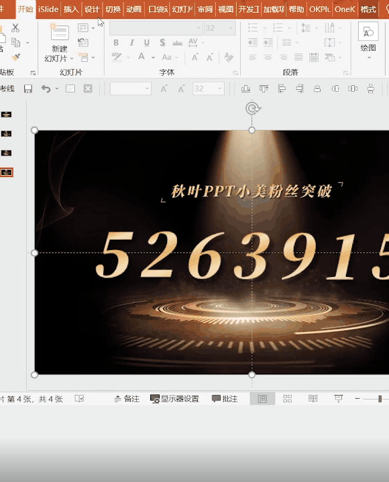Open the 帮助 help tab
This screenshot has width=389, height=482.
click(x=296, y=9)
